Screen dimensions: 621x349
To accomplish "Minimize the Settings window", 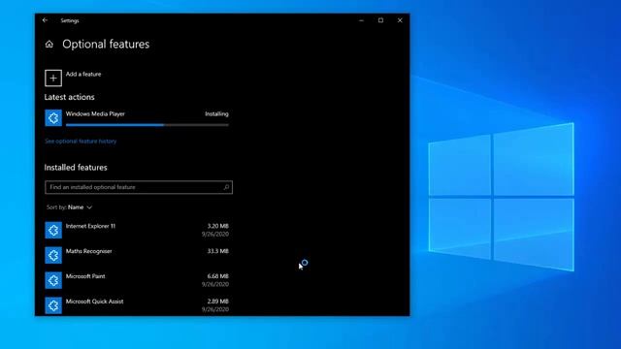I will 361,20.
